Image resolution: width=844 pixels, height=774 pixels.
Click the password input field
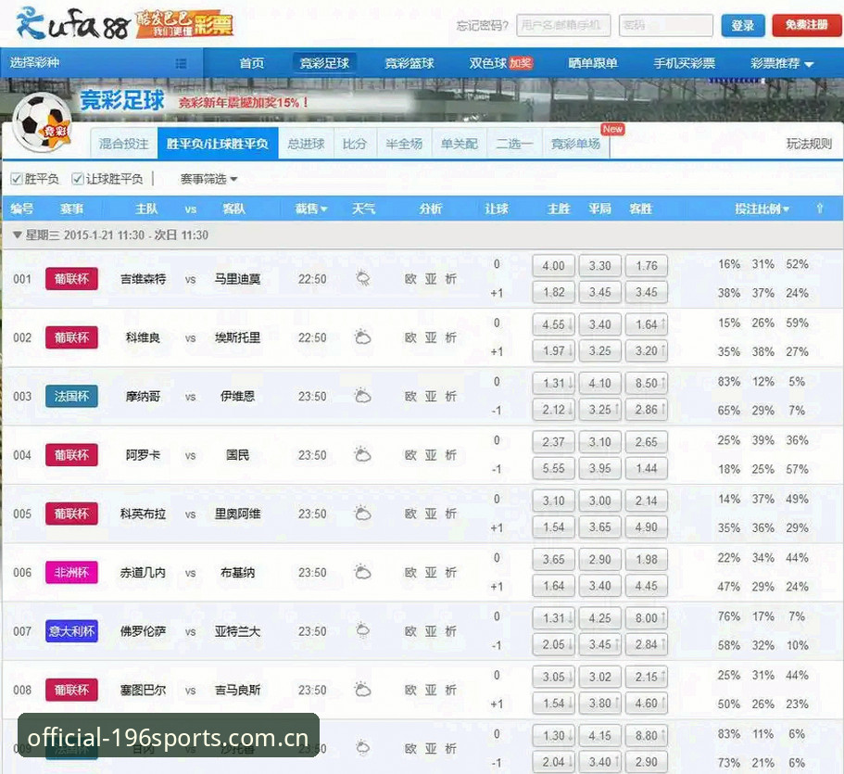(666, 25)
